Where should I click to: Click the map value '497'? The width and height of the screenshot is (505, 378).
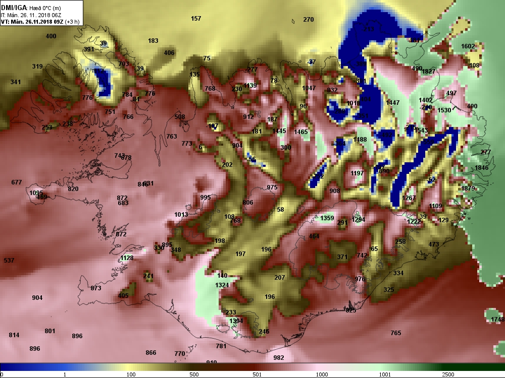451,93
